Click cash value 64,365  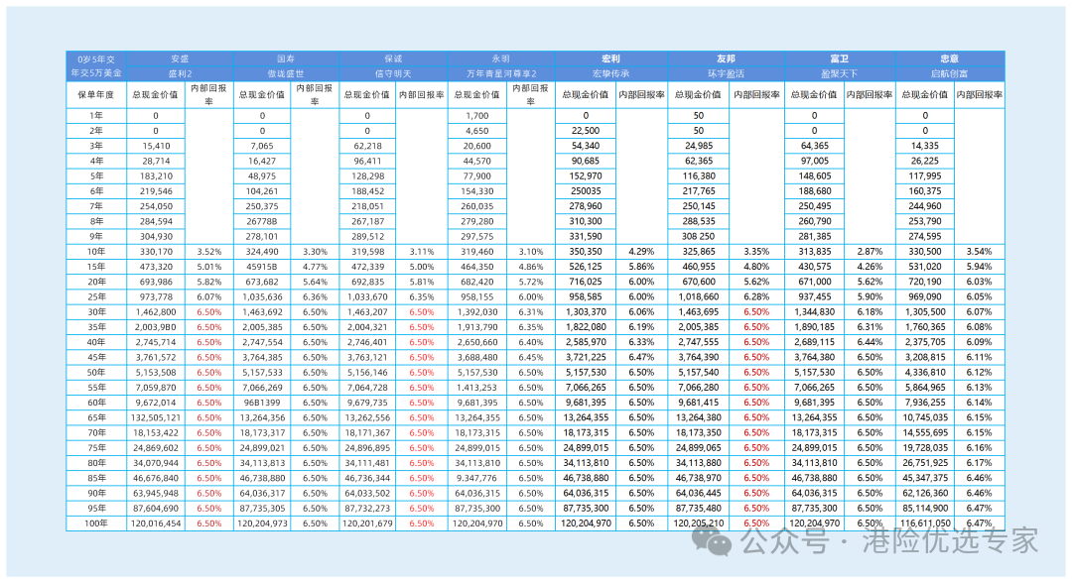click(x=815, y=146)
